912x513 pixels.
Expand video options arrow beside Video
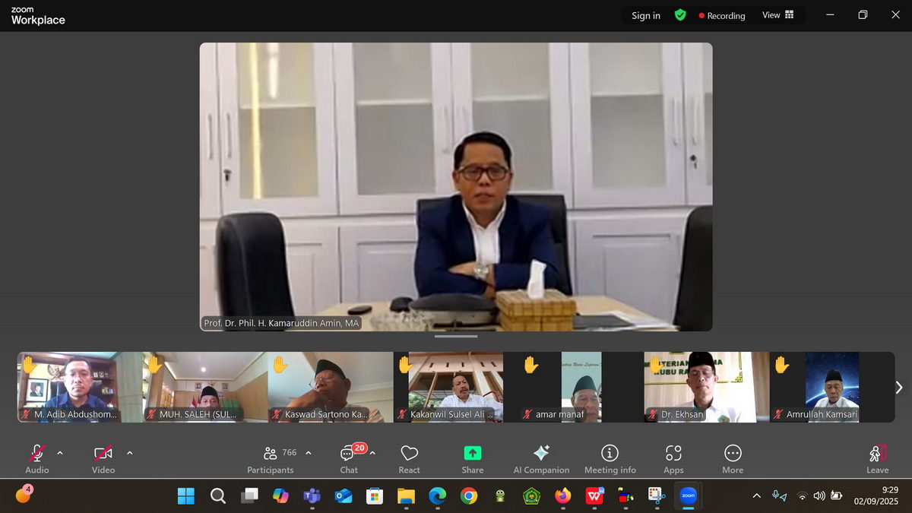pos(129,453)
